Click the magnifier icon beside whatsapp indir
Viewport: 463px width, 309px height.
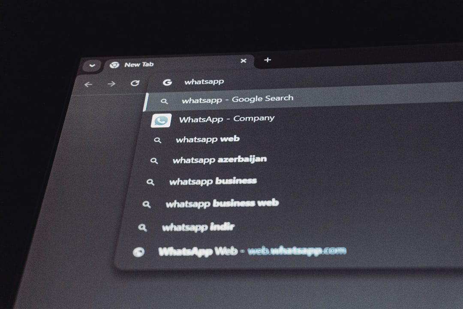(142, 228)
